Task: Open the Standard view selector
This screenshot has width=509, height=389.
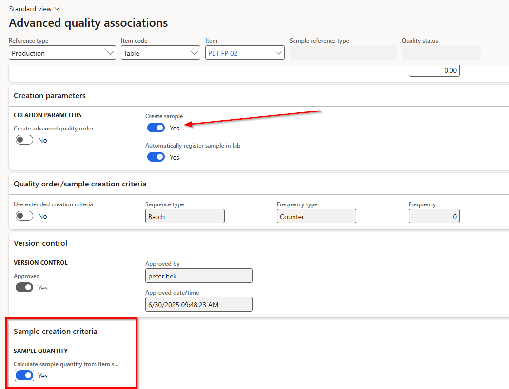Action: (34, 9)
